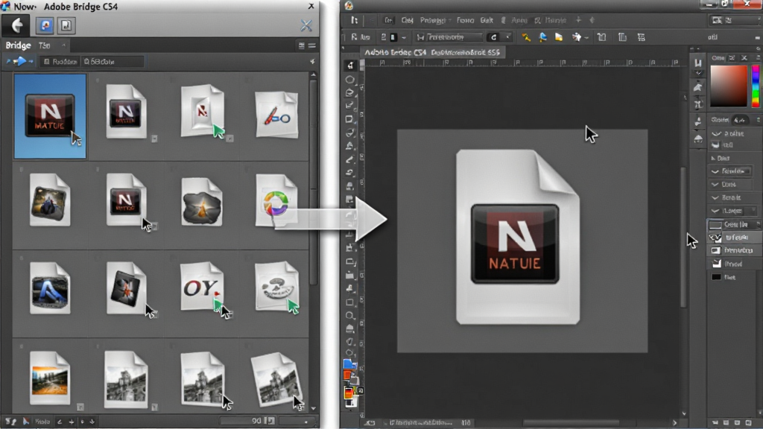Toggle the small badge under the green-cursor thumbnail
This screenshot has width=763, height=429.
(229, 139)
